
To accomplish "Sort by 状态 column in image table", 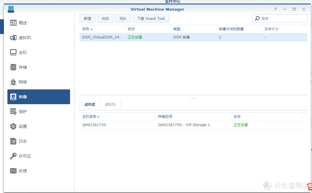I will point(148,29).
